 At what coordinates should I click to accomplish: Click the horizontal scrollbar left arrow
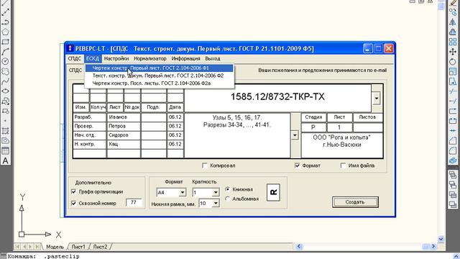299,247
